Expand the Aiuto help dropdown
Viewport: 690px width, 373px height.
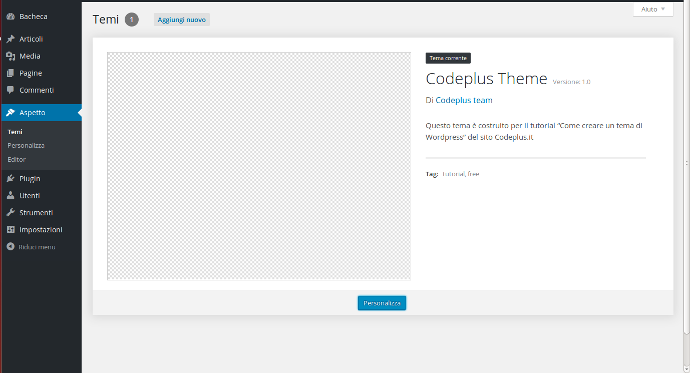coord(653,9)
